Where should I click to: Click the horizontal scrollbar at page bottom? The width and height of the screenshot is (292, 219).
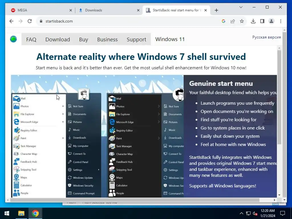pos(135,200)
